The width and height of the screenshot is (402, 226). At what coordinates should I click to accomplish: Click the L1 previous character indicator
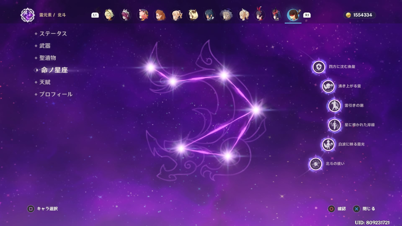coord(95,15)
